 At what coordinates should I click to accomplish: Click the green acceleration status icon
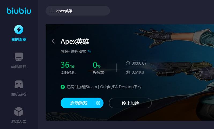pyautogui.click(x=63, y=87)
